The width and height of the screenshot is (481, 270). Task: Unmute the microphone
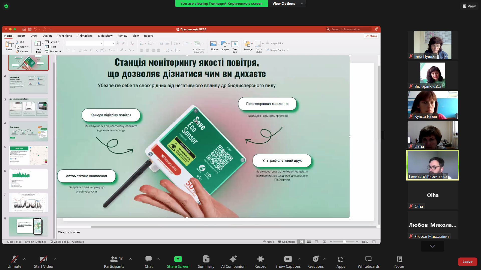click(x=14, y=261)
